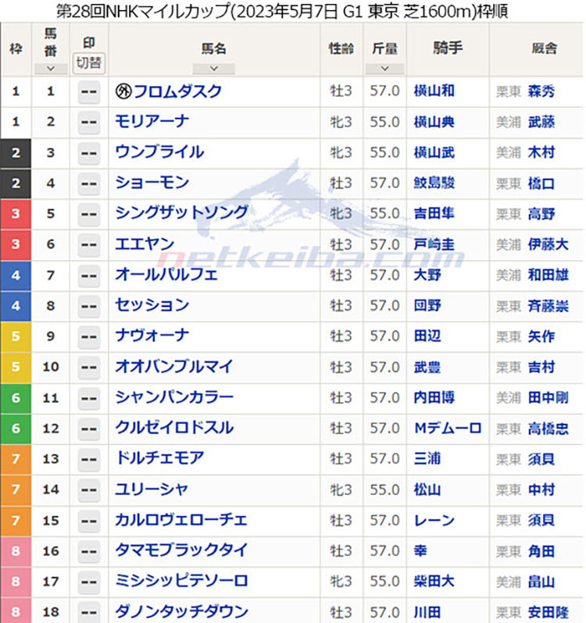Open mark selector for フロムダスク row

pyautogui.click(x=88, y=92)
